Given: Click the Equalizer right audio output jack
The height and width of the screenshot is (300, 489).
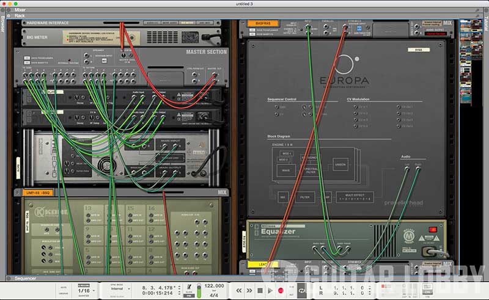Looking at the screenshot, I should pos(348,249).
